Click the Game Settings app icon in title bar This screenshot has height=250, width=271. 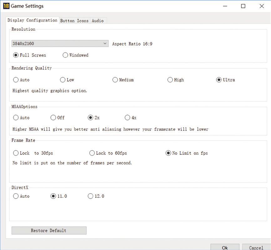coord(6,6)
